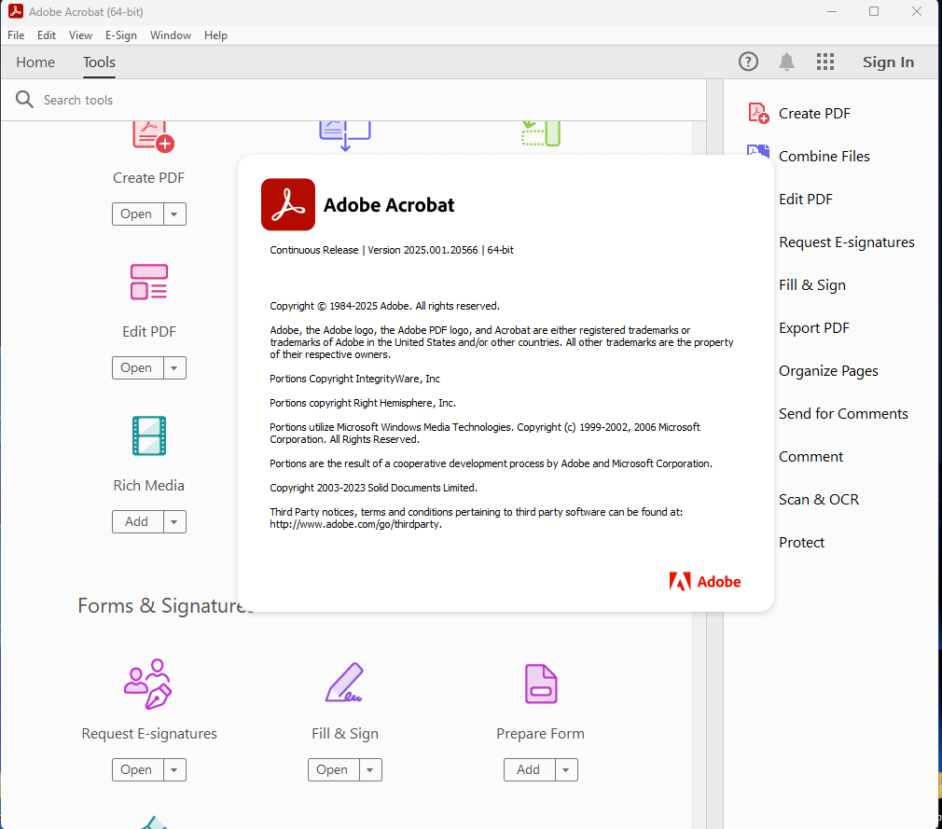This screenshot has height=829, width=942.
Task: Click the magnifier icon beside Search tools
Action: (x=24, y=99)
